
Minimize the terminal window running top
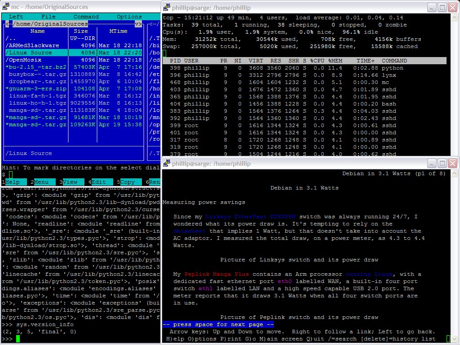coord(431,8)
